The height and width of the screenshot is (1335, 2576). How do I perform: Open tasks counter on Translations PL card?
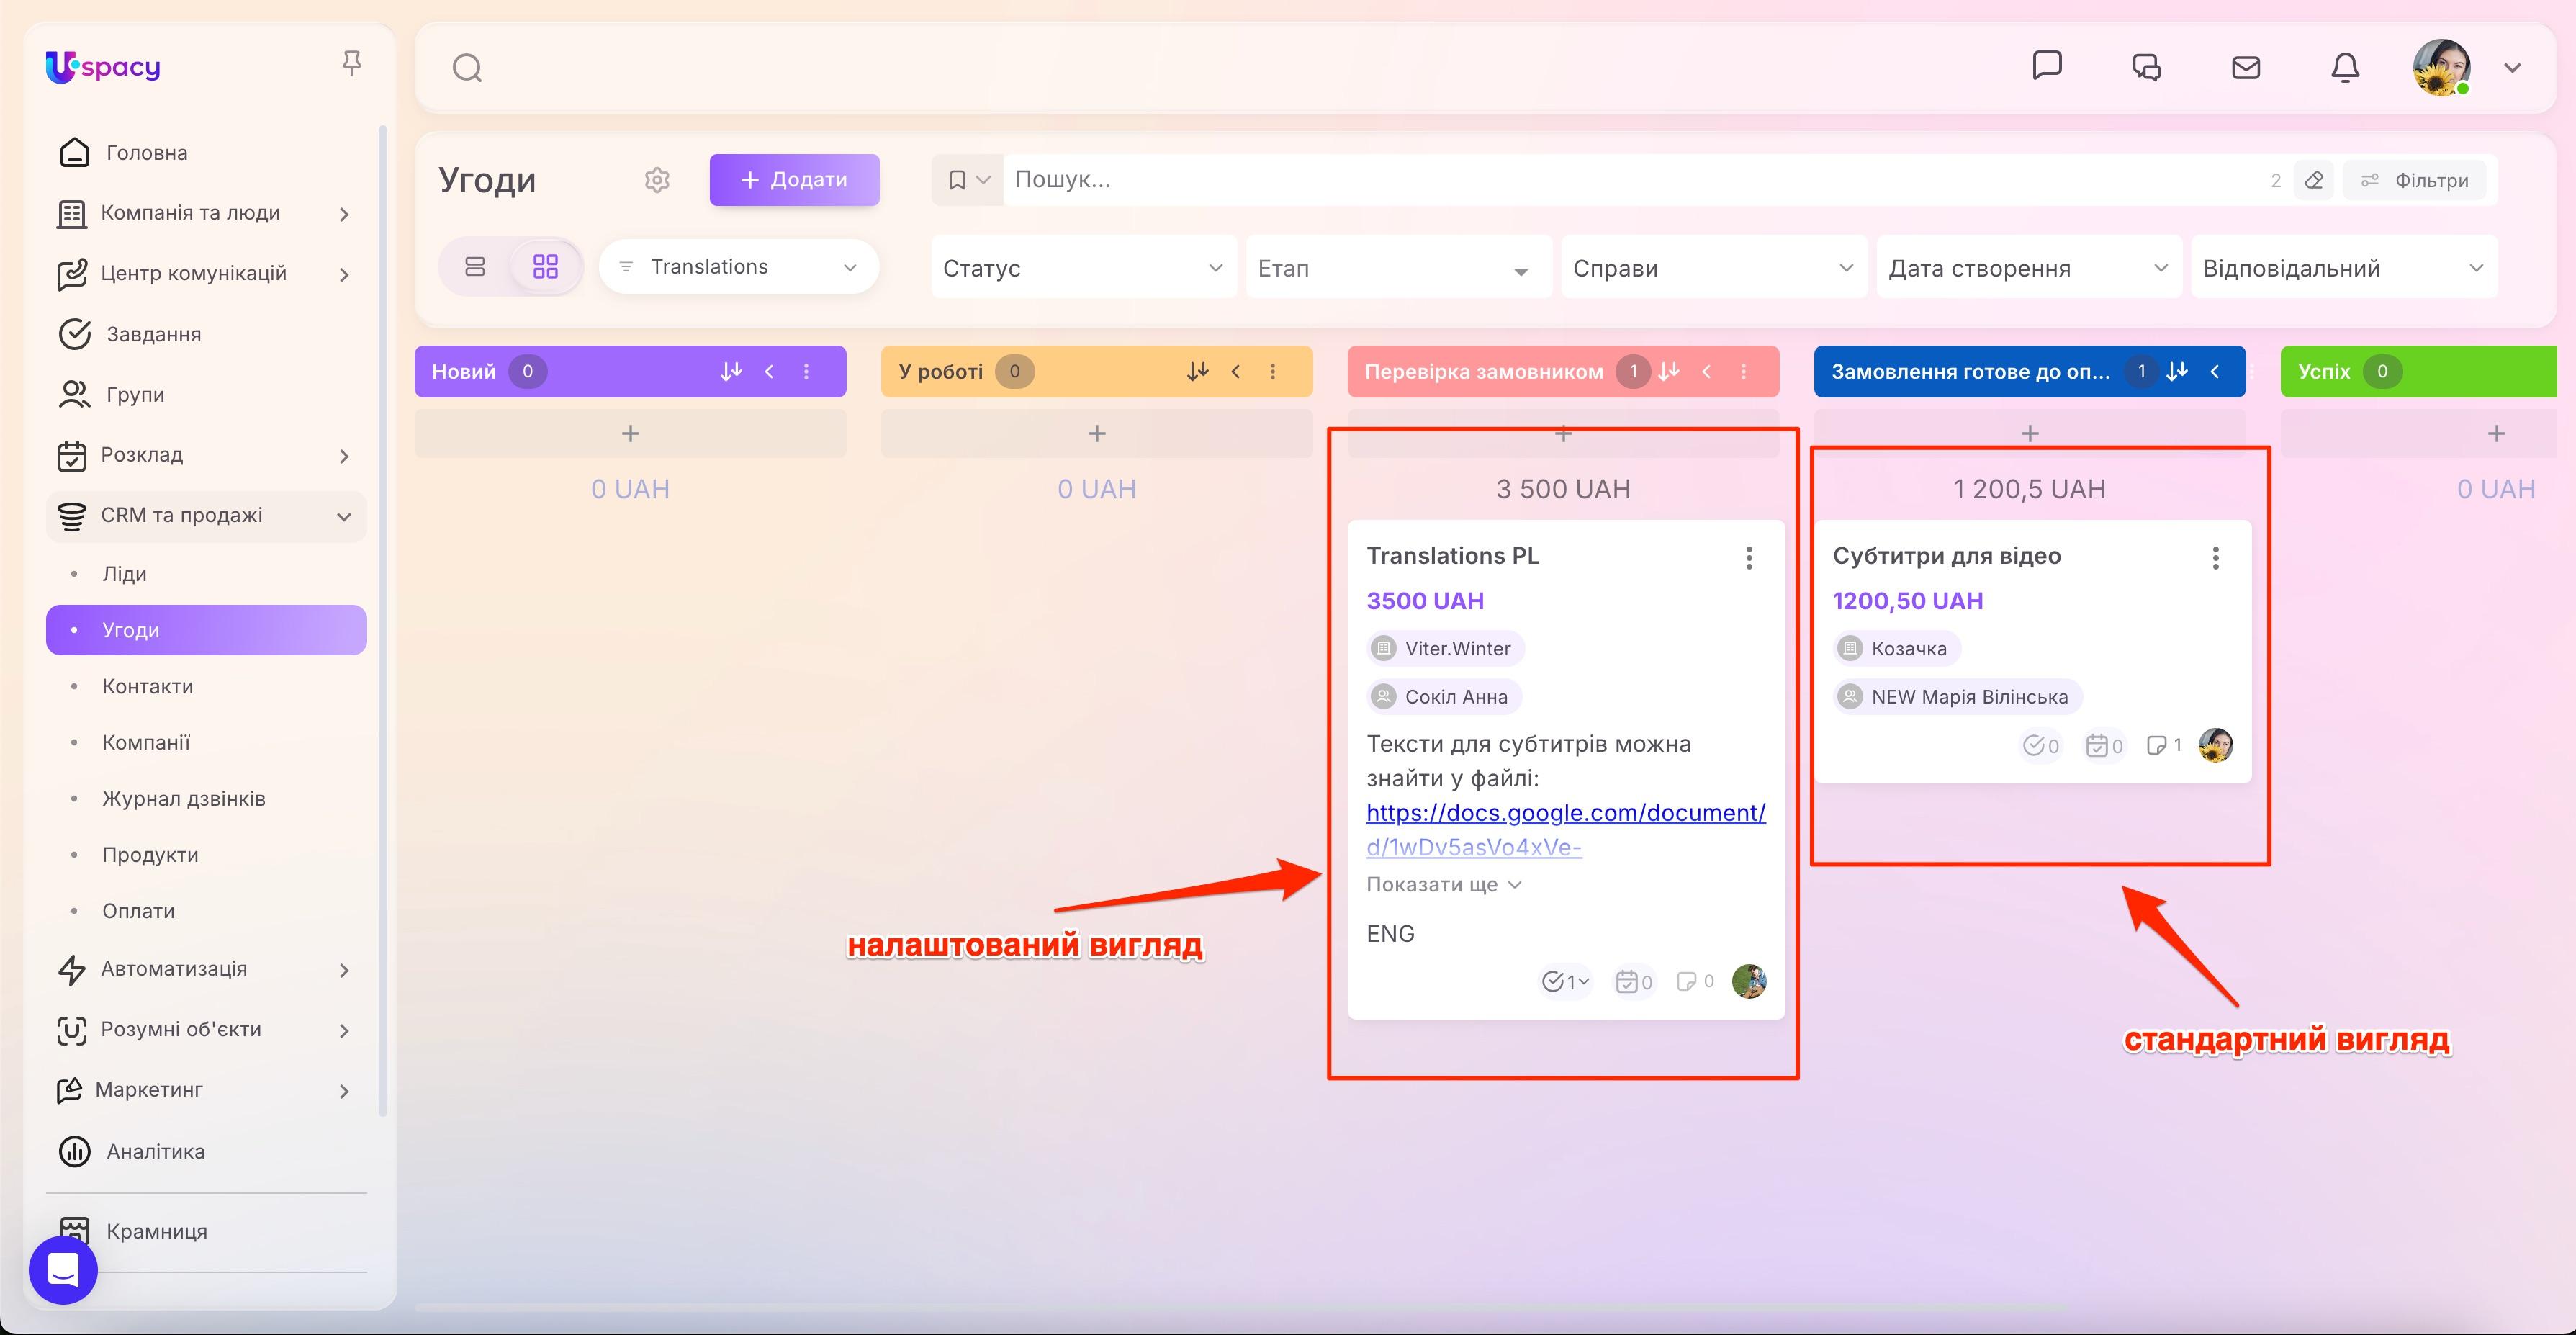tap(1565, 981)
